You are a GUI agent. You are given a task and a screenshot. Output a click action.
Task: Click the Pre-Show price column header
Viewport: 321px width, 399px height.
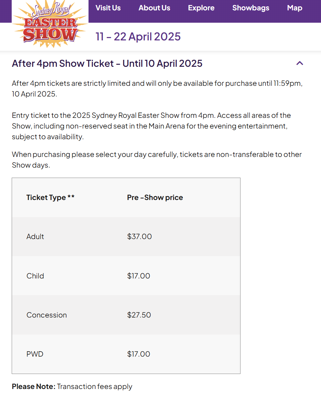(155, 197)
